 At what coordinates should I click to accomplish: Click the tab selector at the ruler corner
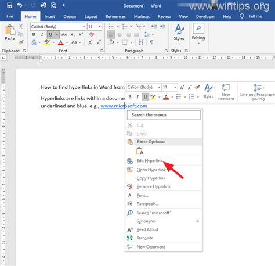[3, 57]
